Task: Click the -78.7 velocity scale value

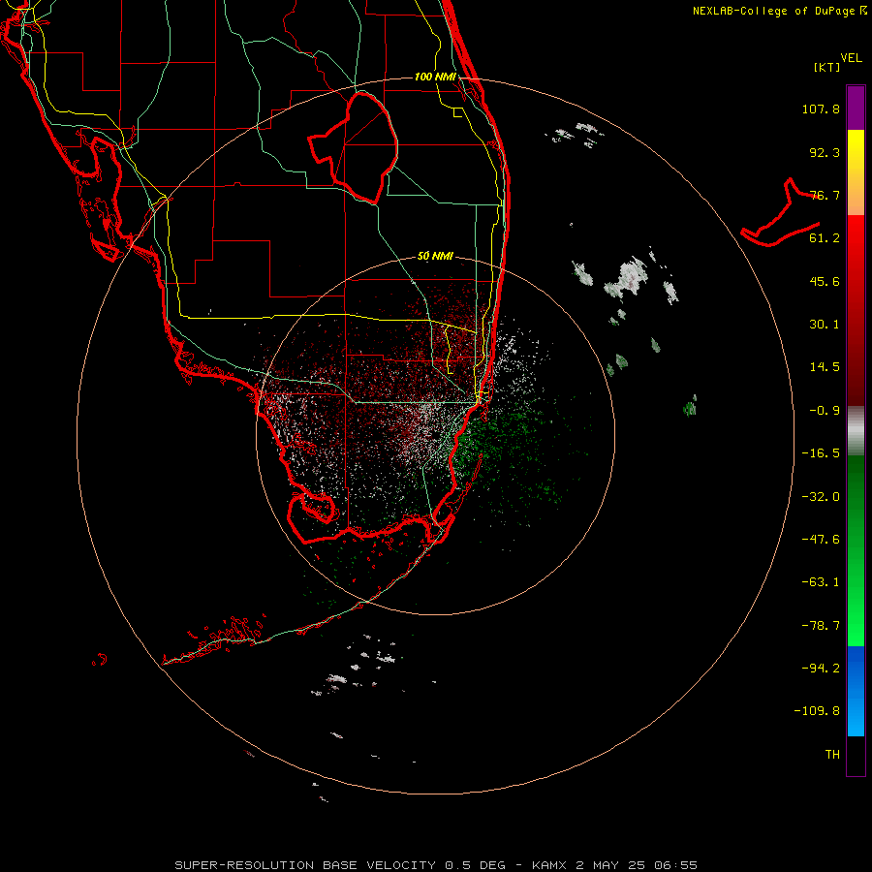Action: (821, 626)
